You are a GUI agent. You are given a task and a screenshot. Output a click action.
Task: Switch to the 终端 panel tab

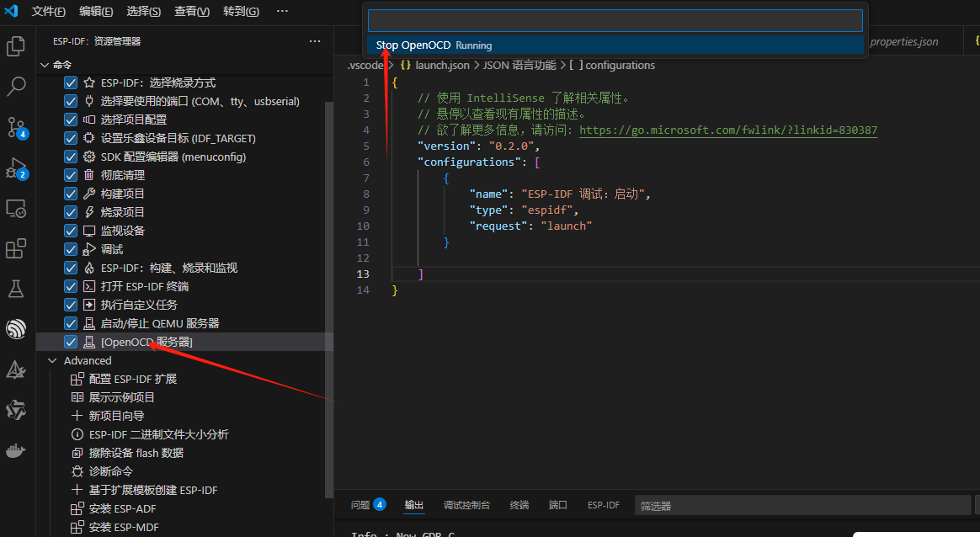pyautogui.click(x=519, y=504)
